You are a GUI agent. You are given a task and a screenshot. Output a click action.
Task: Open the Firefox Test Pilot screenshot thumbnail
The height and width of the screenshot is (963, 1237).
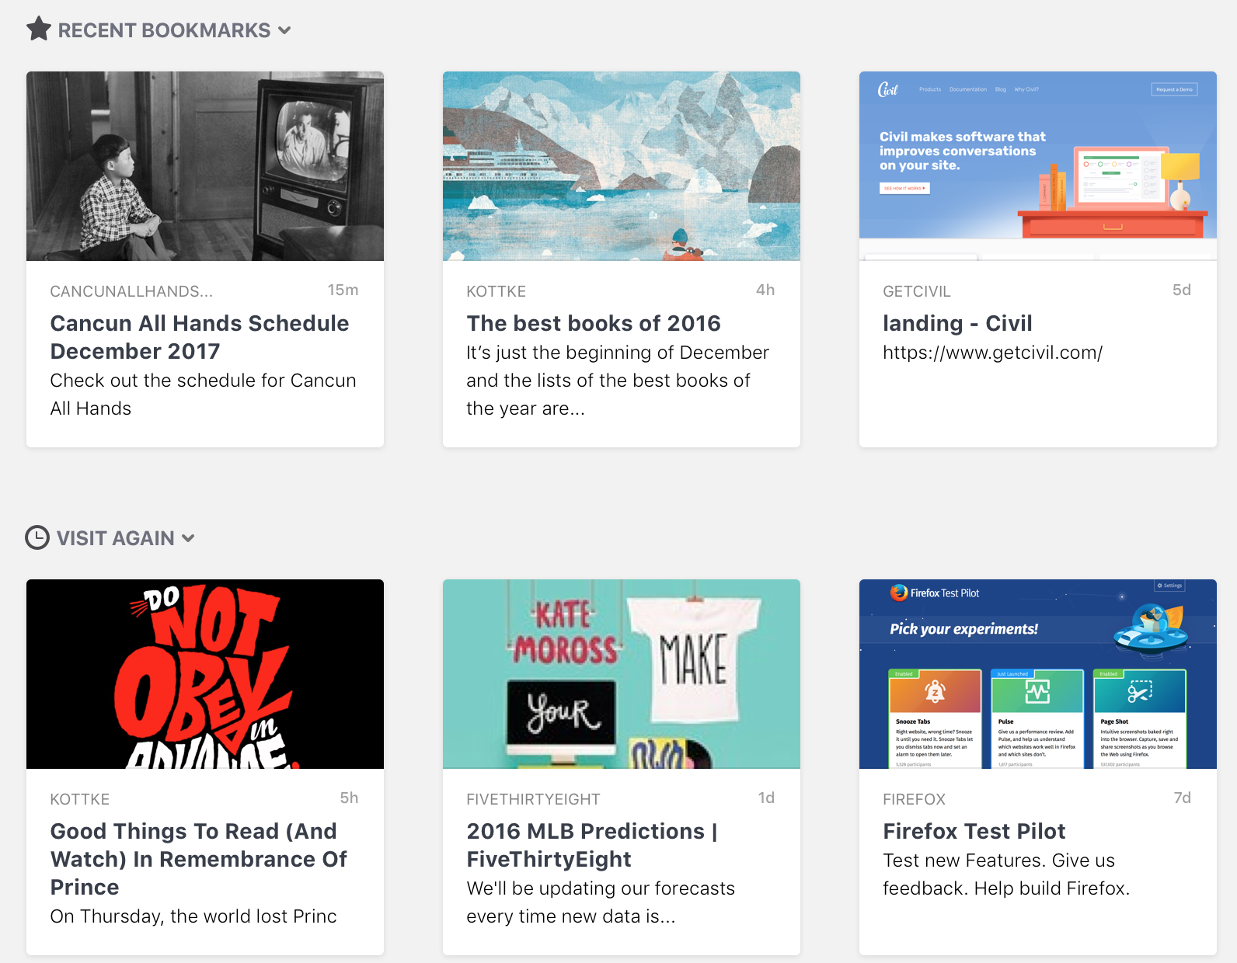1038,674
